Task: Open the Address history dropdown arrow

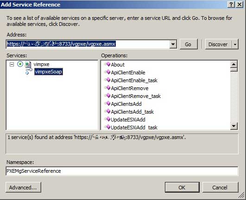Action: [x=173, y=44]
